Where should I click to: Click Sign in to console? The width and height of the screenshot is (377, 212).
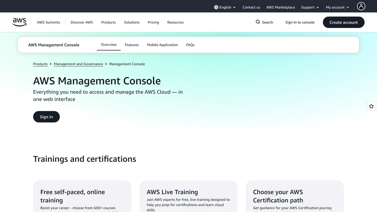(300, 22)
